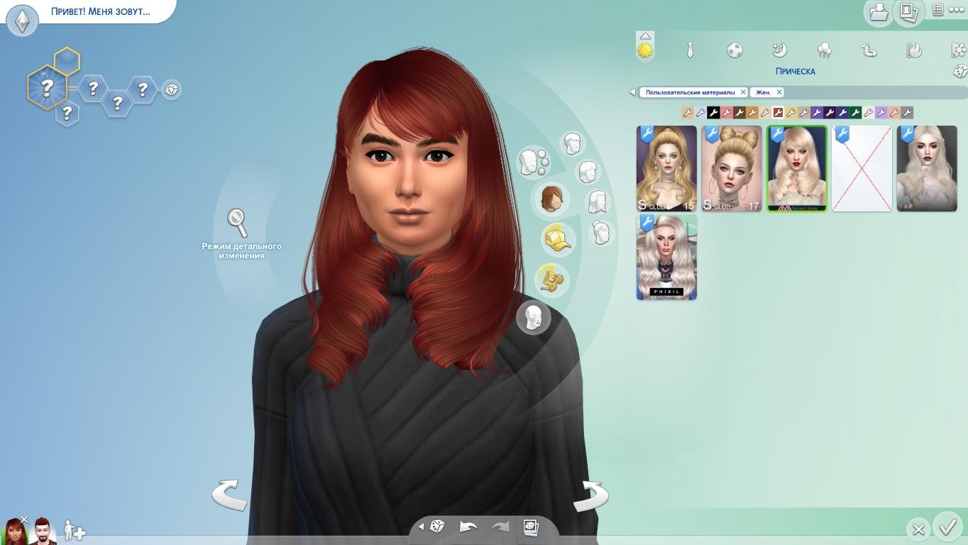Screen dimensions: 968x545
Task: Select the male Sim portrait
Action: (x=43, y=531)
